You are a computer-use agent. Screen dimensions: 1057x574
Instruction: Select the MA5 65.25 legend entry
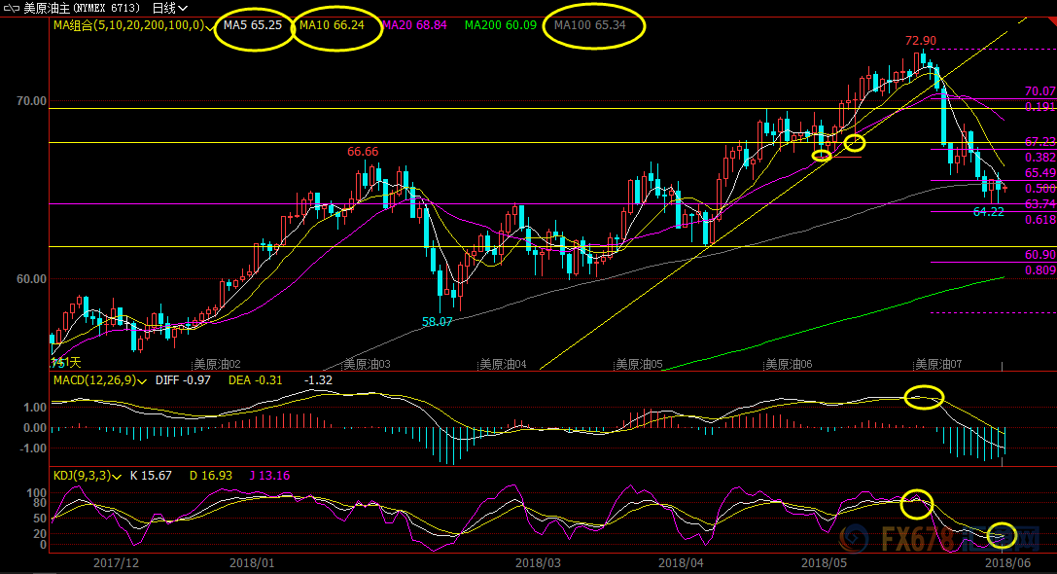pos(253,25)
